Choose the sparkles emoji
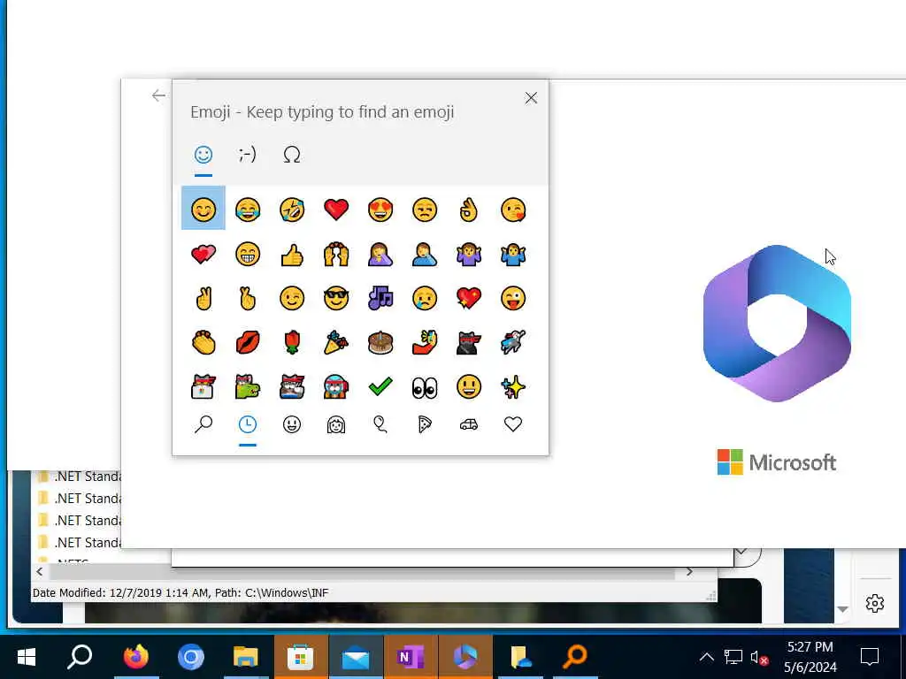This screenshot has height=679, width=906. pos(513,387)
